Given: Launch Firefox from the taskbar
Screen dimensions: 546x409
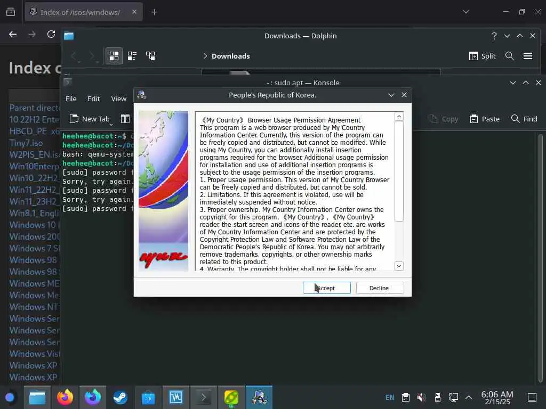Looking at the screenshot, I should (65, 397).
